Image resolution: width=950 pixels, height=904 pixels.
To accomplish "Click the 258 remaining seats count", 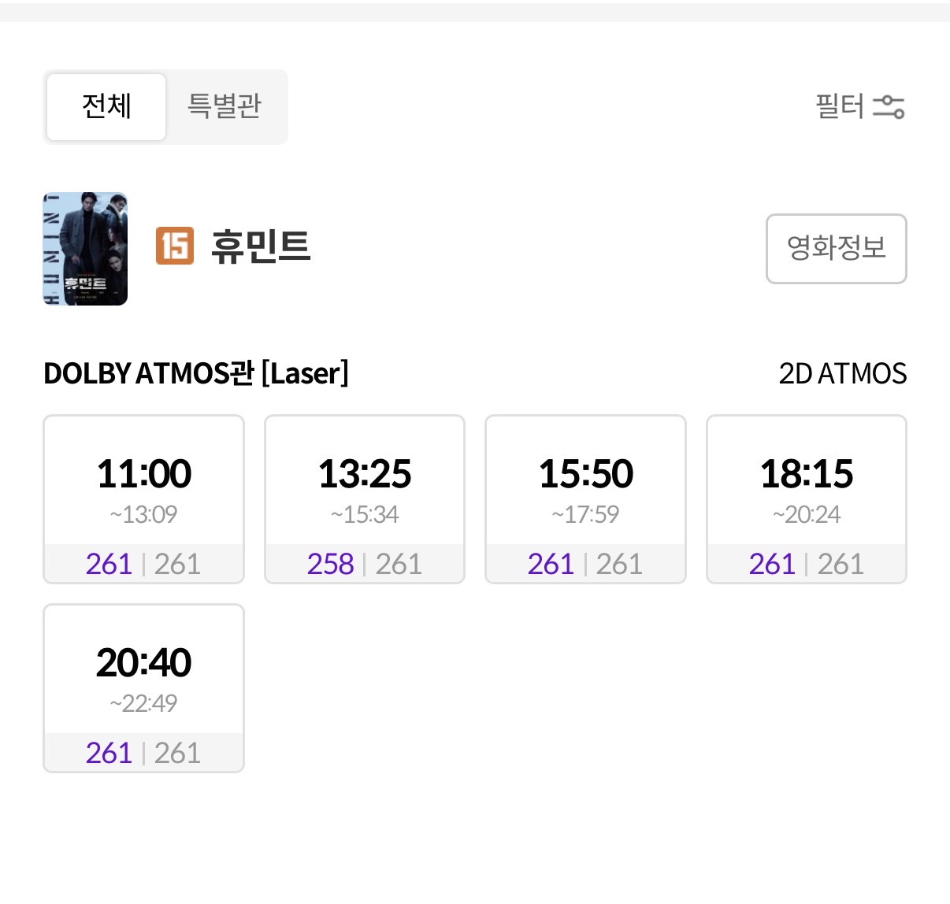I will click(331, 564).
